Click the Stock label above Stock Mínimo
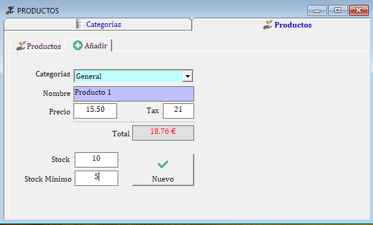This screenshot has width=373, height=225. [x=61, y=160]
